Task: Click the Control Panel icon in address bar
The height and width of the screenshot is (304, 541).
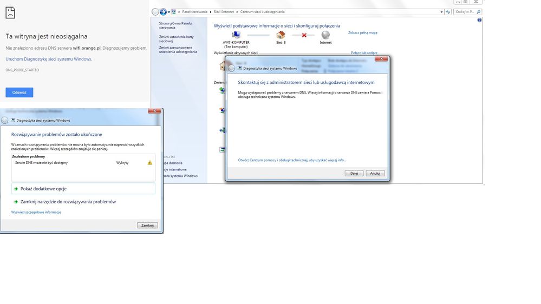Action: [x=174, y=12]
